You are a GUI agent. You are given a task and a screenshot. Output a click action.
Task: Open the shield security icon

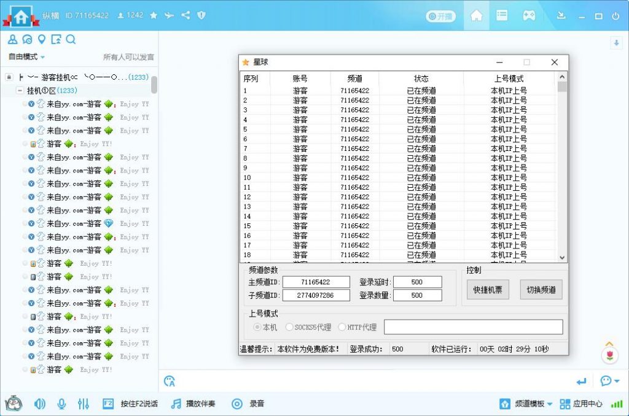click(x=201, y=15)
